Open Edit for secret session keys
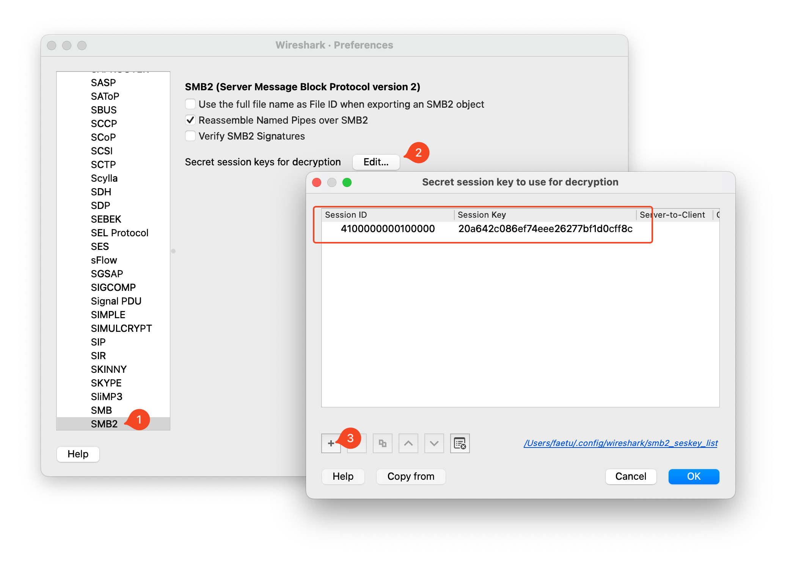The height and width of the screenshot is (570, 793). coord(376,162)
